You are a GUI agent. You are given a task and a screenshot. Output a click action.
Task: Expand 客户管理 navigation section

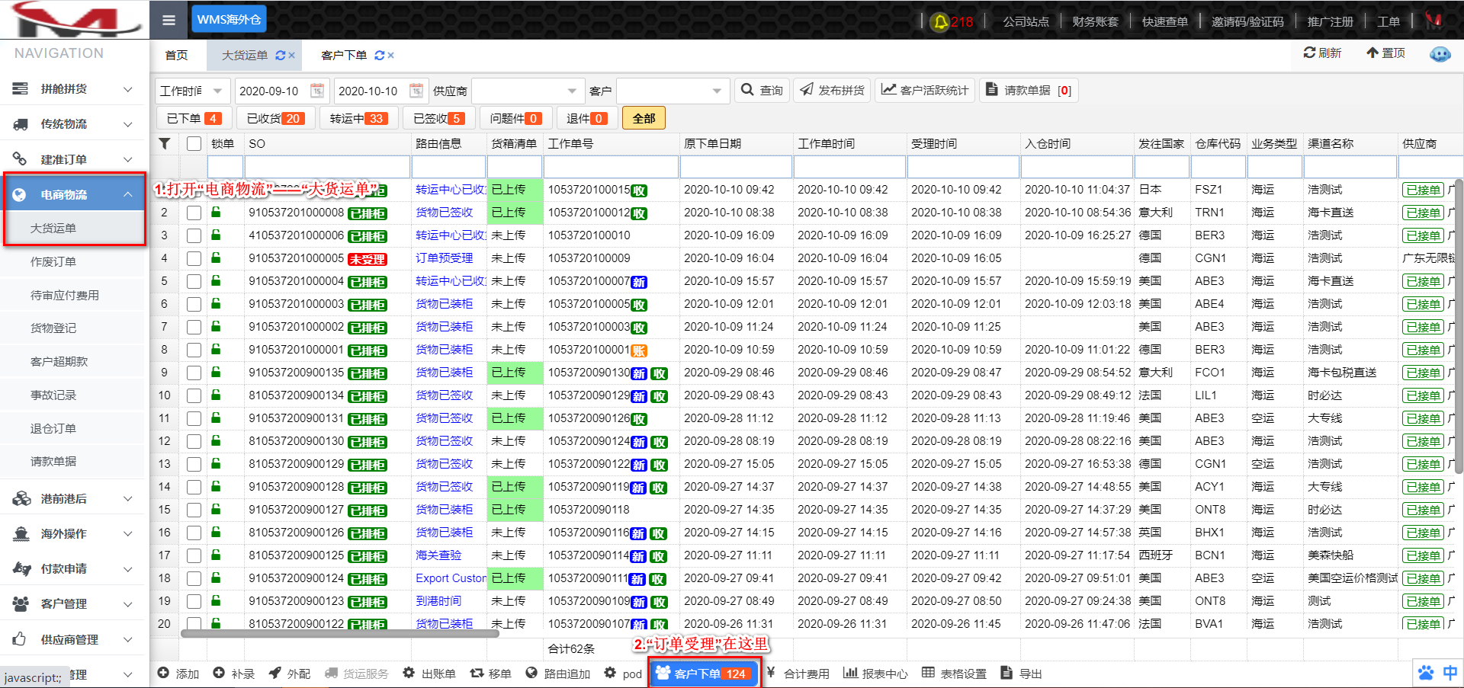pos(72,603)
